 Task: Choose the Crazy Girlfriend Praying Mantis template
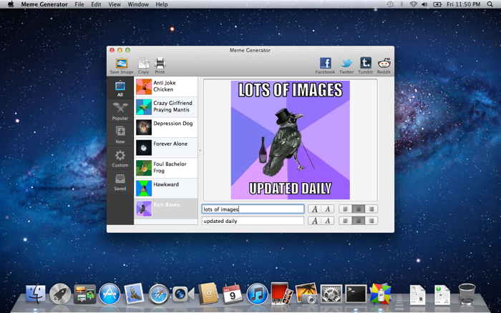pyautogui.click(x=166, y=106)
